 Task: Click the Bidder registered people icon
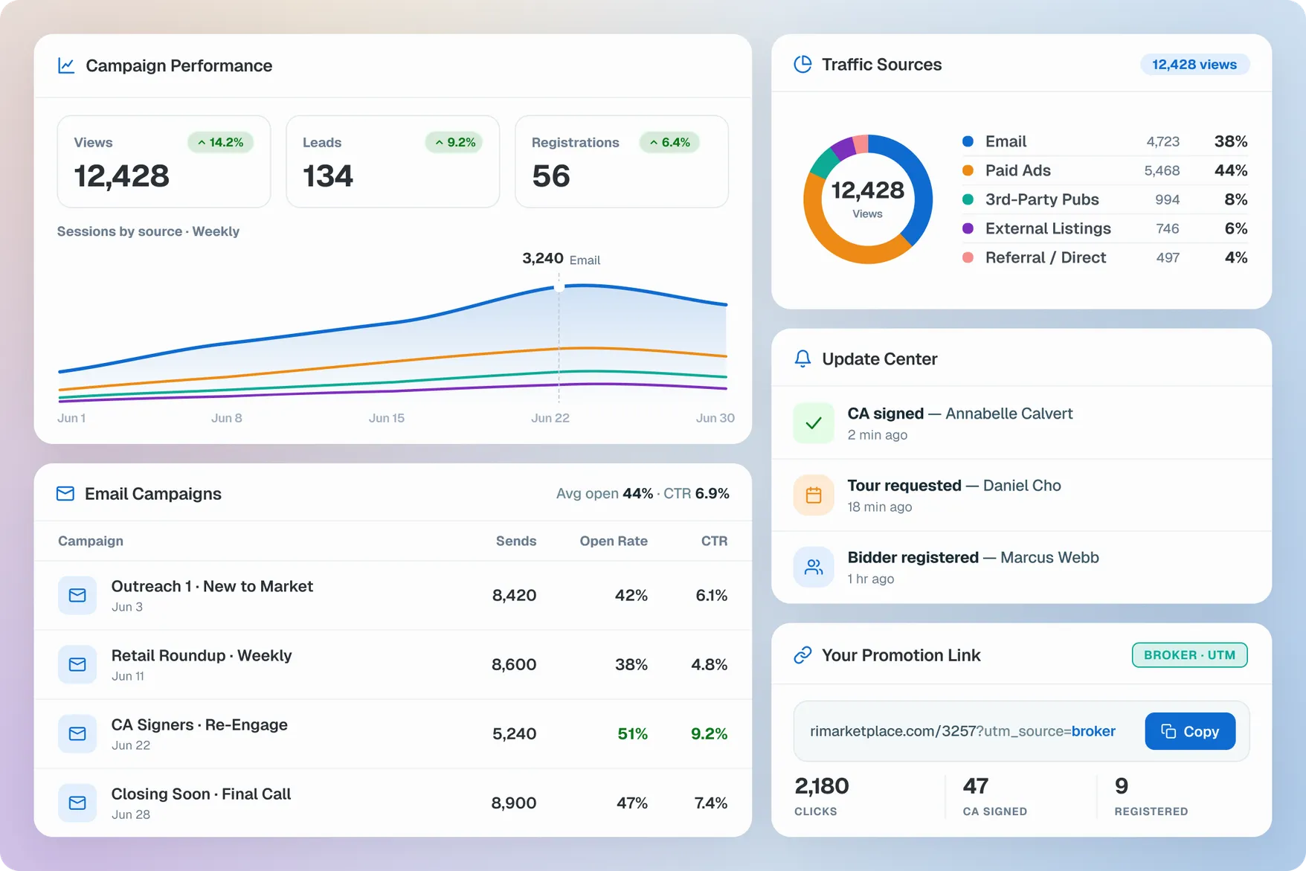click(814, 568)
